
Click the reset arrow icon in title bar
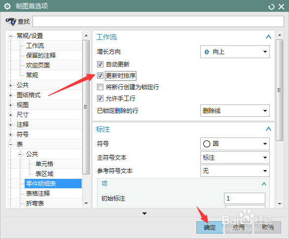pyautogui.click(x=271, y=7)
